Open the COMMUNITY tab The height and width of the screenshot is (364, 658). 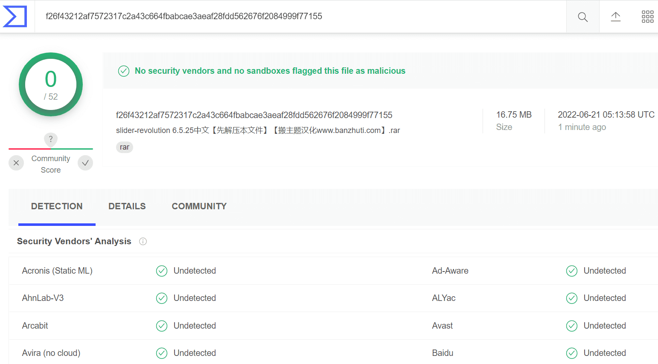point(199,206)
